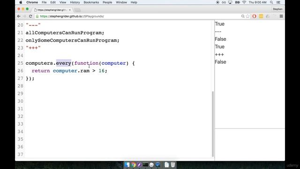
Task: Click the Stephen profile button
Action: pos(277,9)
